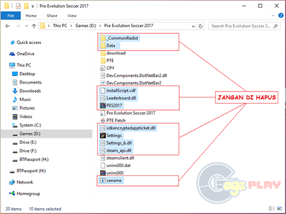This screenshot has height=214, width=286.
Task: Switch to large icons view layout
Action: pos(279,209)
